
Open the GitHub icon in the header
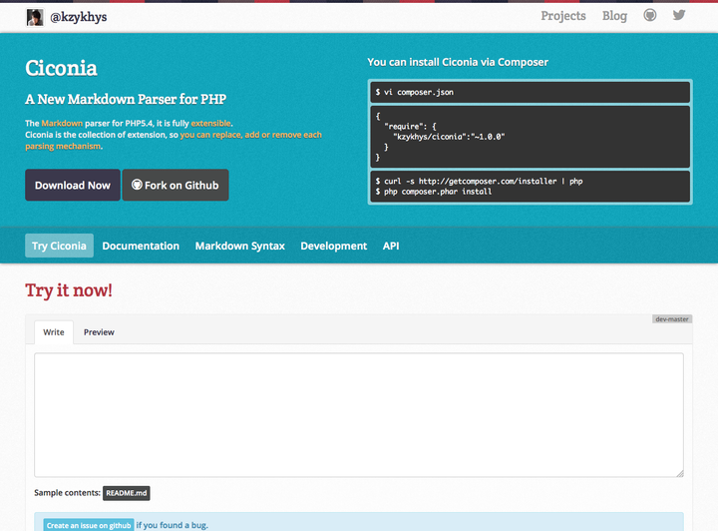point(650,16)
